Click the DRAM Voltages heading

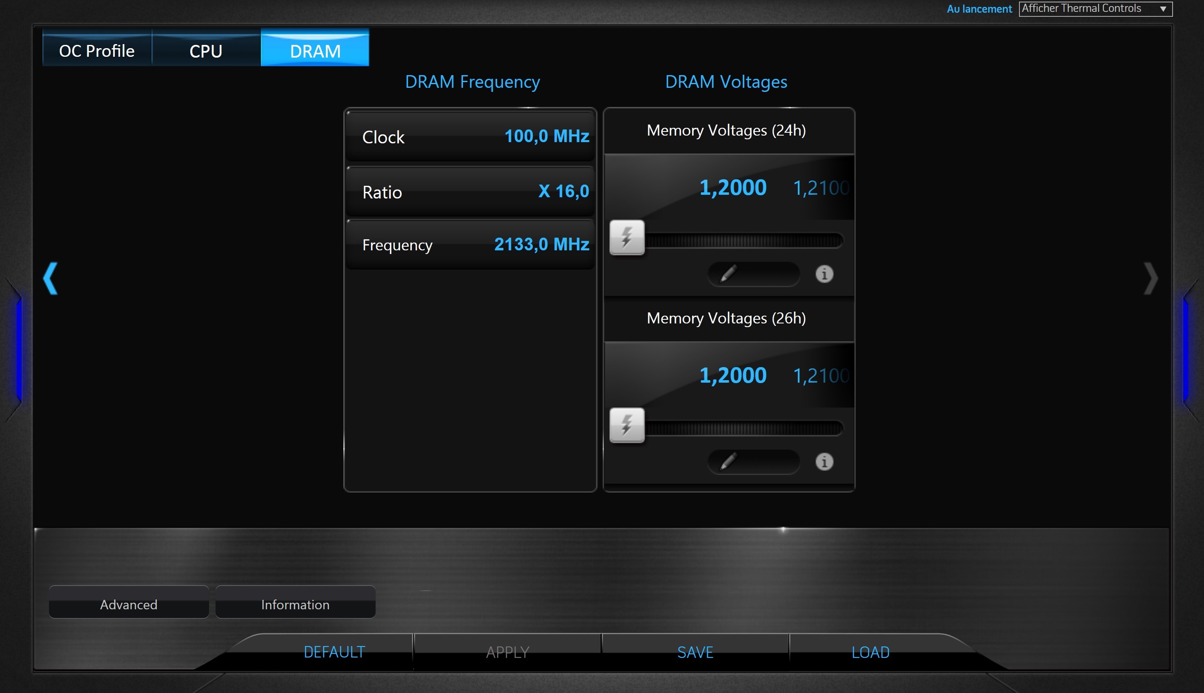(x=726, y=82)
